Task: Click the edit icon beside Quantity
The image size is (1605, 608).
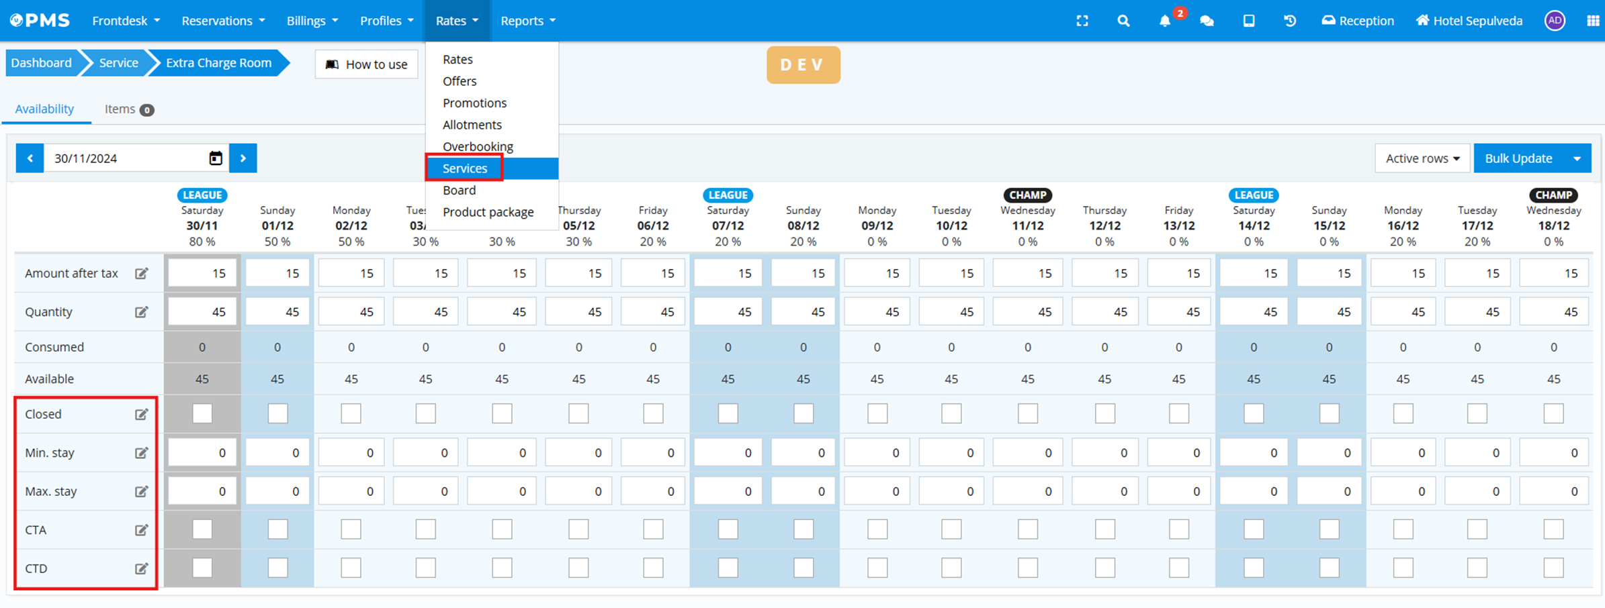Action: point(141,312)
